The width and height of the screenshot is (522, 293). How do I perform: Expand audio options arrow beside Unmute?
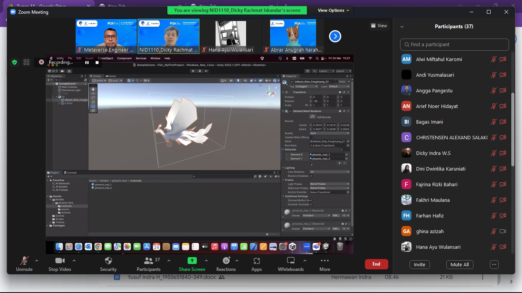[37, 261]
